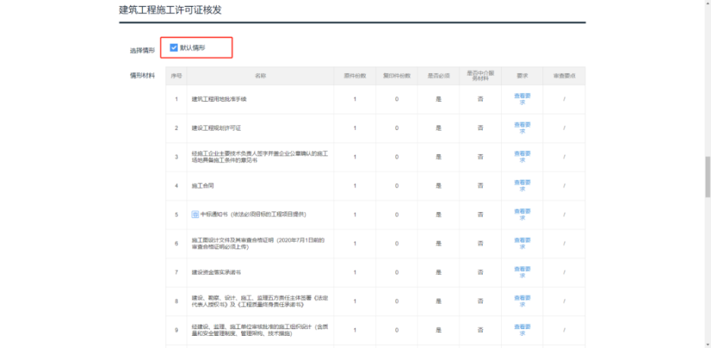
Task: Open 查看要求 for 施工合同 row
Action: tap(522, 185)
